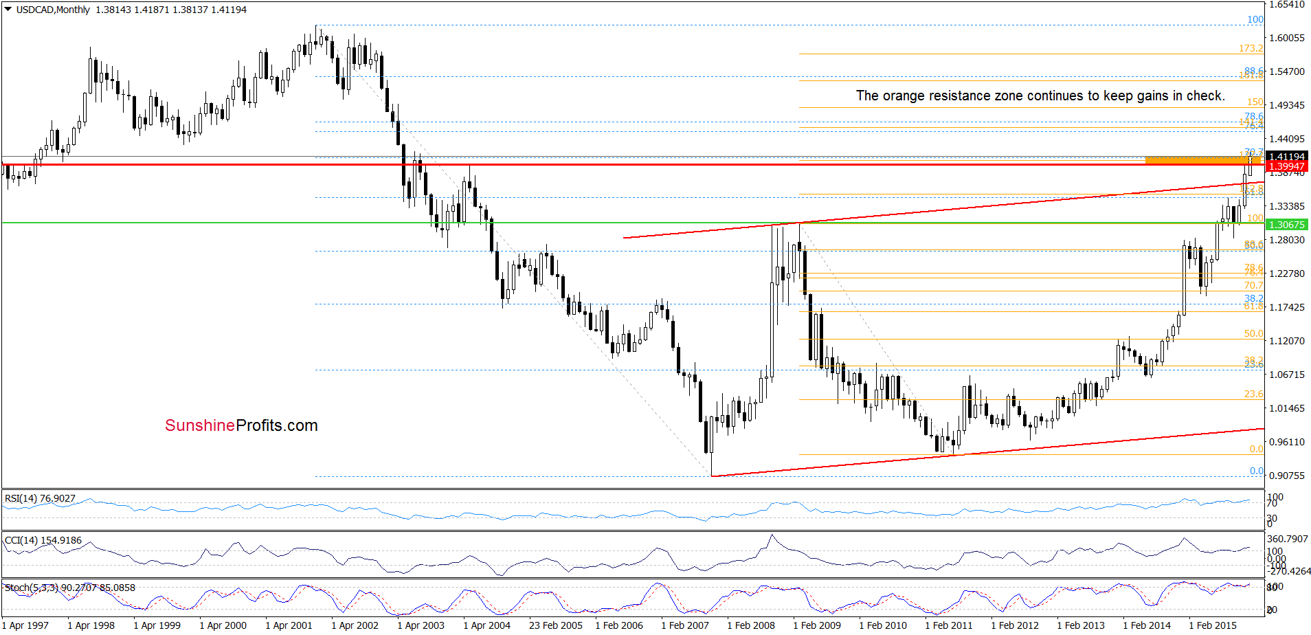This screenshot has width=1311, height=635.
Task: Click the 1.12070 price axis label
Action: 1286,341
